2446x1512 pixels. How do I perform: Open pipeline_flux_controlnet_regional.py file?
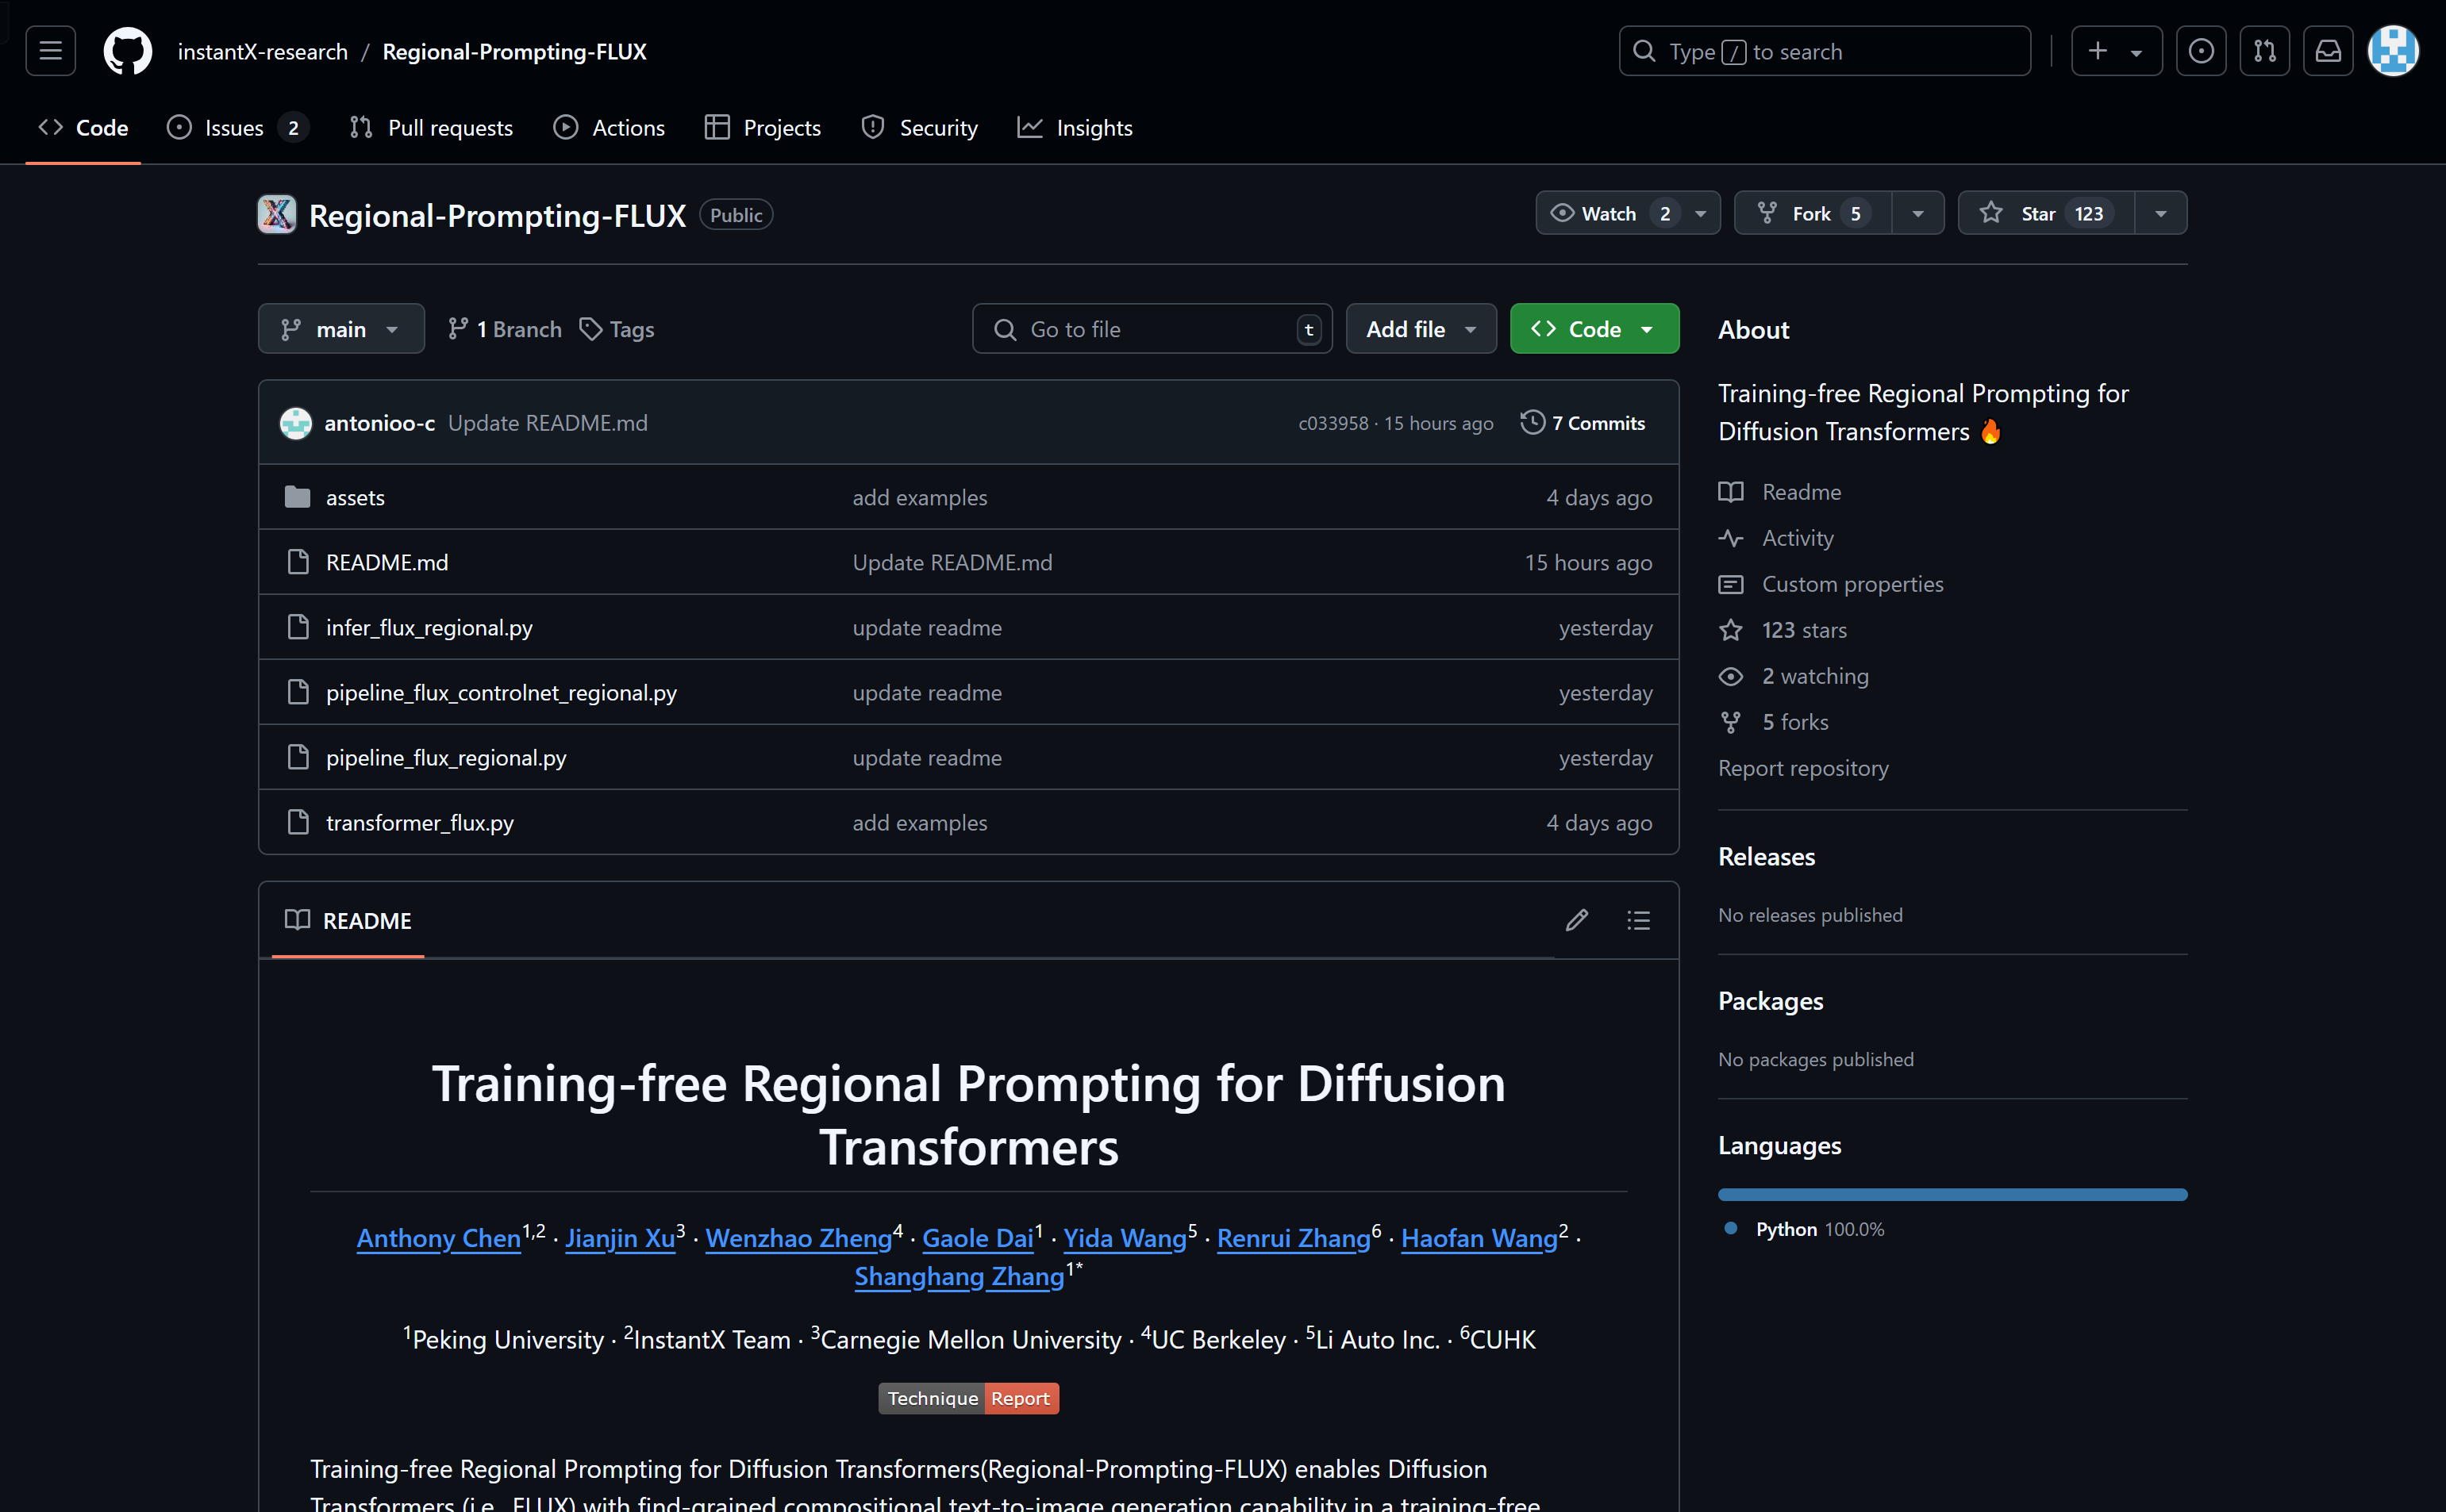pyautogui.click(x=502, y=692)
